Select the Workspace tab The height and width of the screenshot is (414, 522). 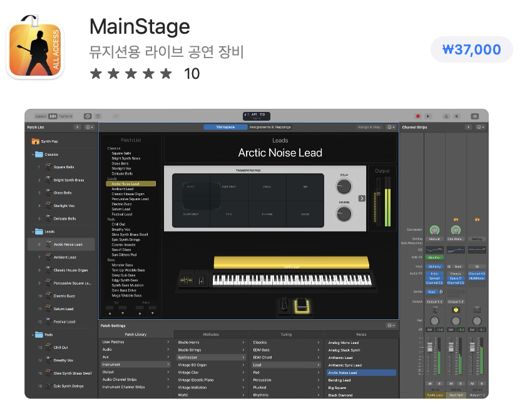point(225,127)
